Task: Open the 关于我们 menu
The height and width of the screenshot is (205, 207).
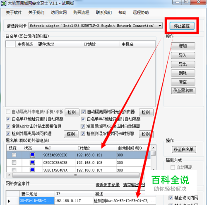Action: 36,12
